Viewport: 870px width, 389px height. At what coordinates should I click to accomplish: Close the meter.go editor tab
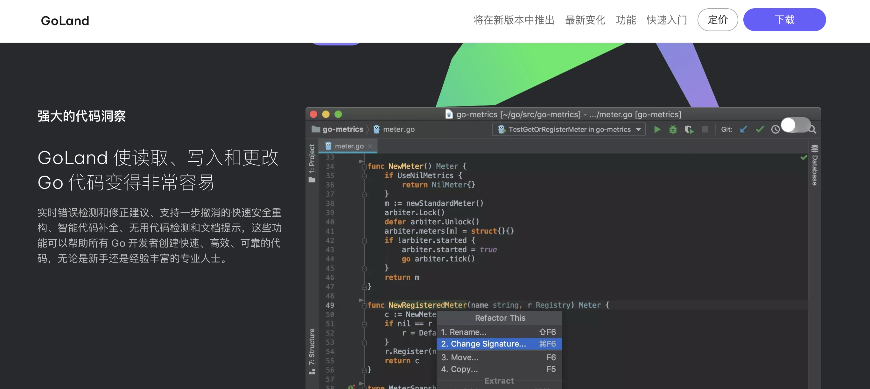(x=370, y=146)
